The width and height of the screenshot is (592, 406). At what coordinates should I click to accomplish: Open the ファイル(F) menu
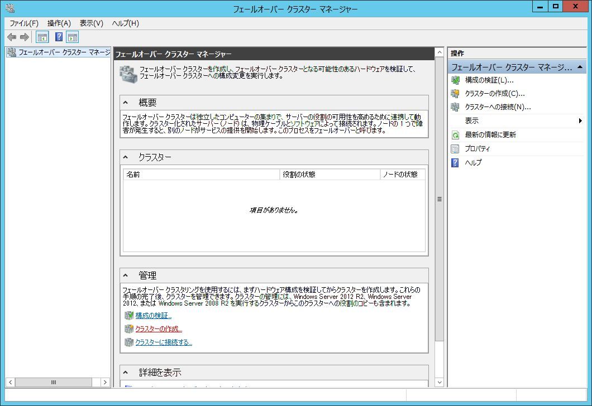pyautogui.click(x=24, y=23)
